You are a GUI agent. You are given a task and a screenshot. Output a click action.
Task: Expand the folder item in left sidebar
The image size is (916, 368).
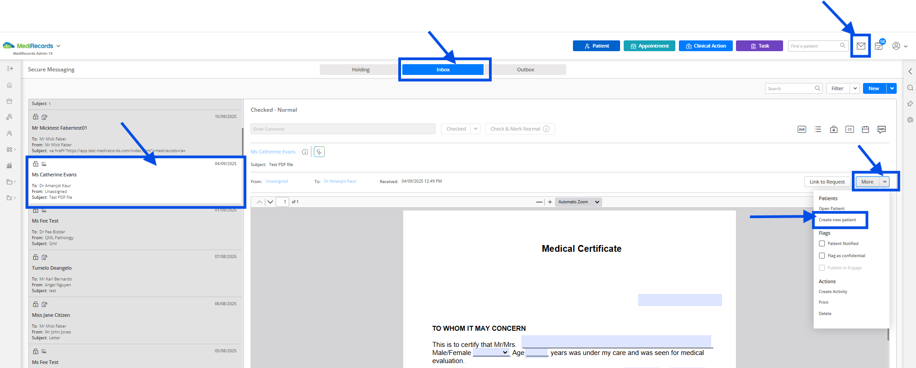tap(11, 182)
